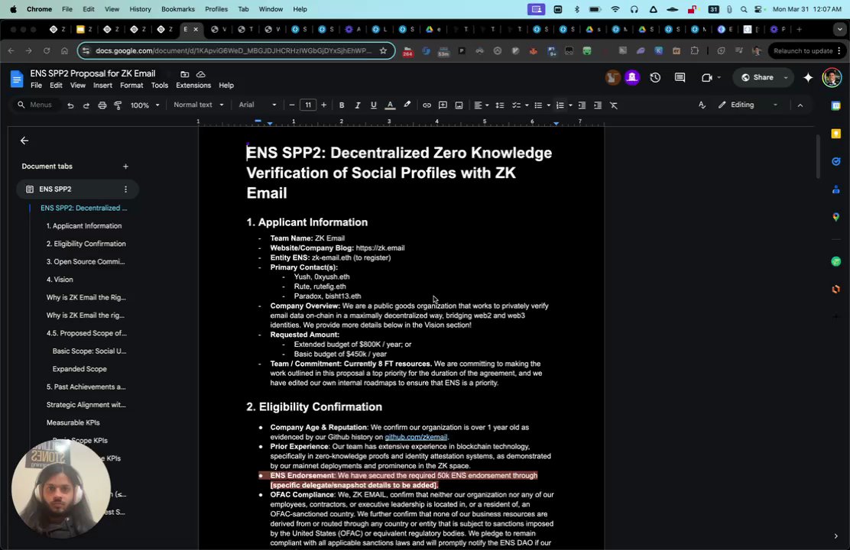Insert an image from the toolbar
The image size is (850, 550).
point(459,105)
